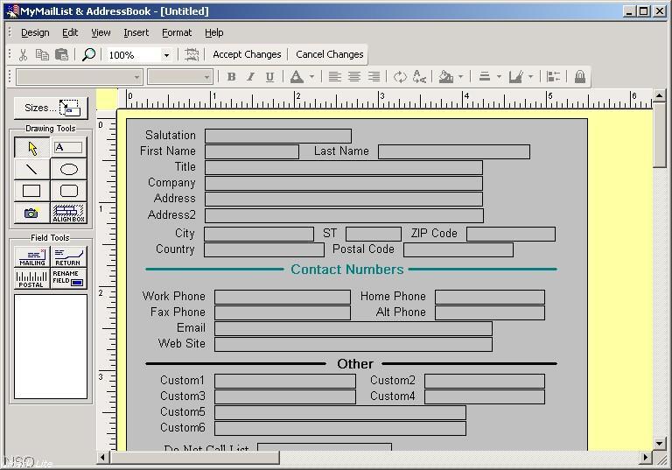672x470 pixels.
Task: Select the Contact Numbers heading text
Action: [347, 270]
